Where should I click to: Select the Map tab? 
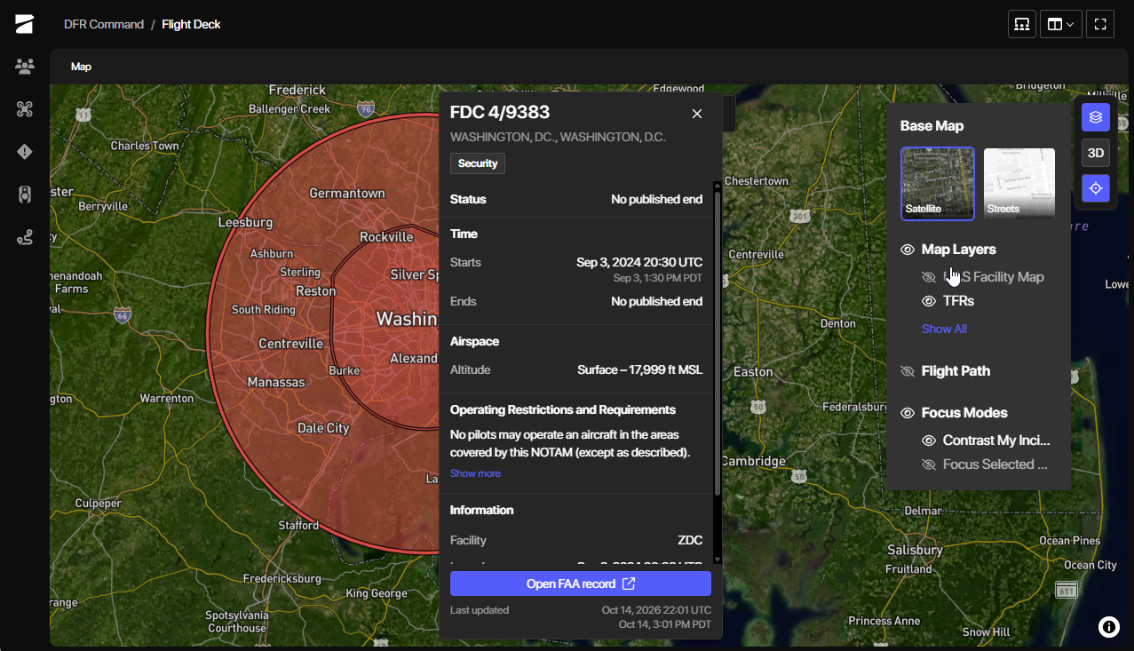click(81, 67)
